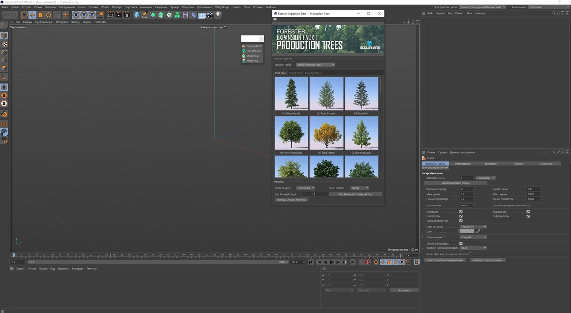Image resolution: width=571 pixels, height=313 pixels.
Task: Add a Camera object
Action: 210,15
